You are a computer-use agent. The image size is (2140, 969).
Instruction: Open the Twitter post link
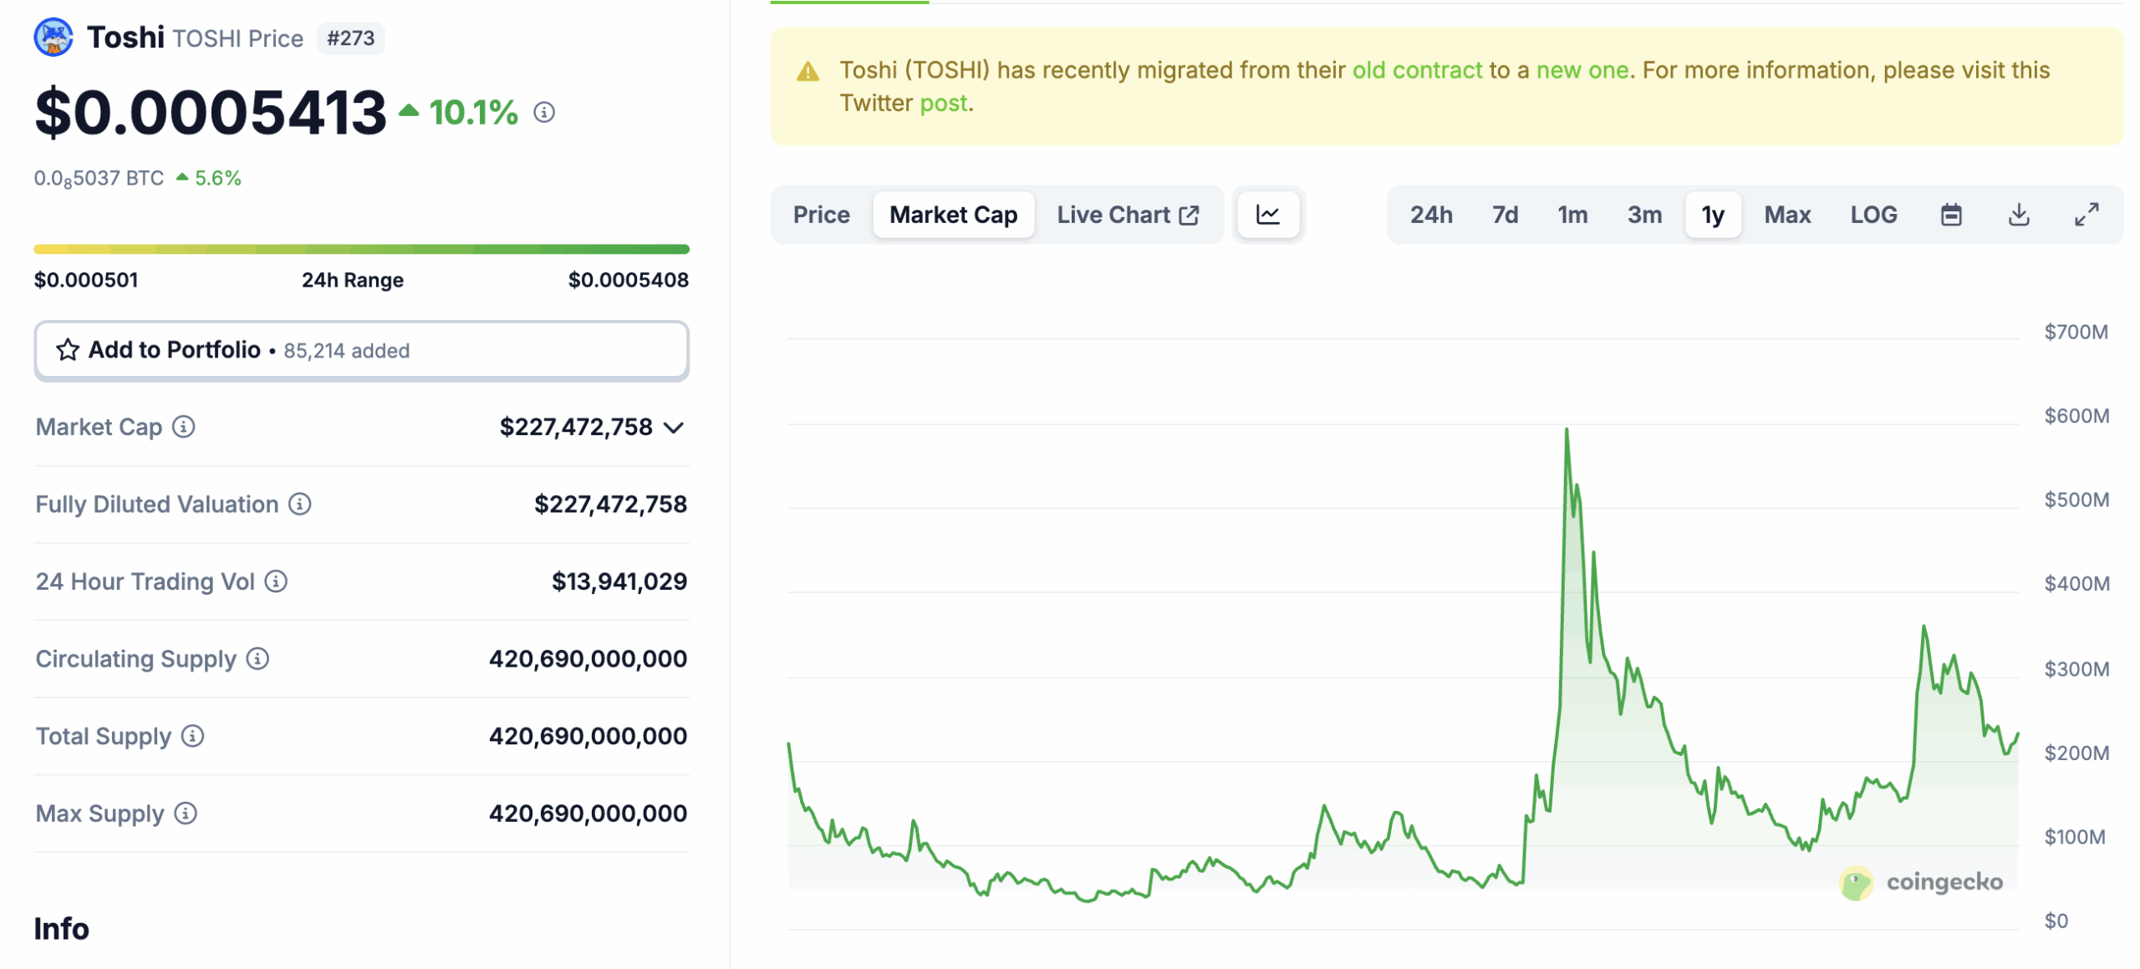coord(943,104)
